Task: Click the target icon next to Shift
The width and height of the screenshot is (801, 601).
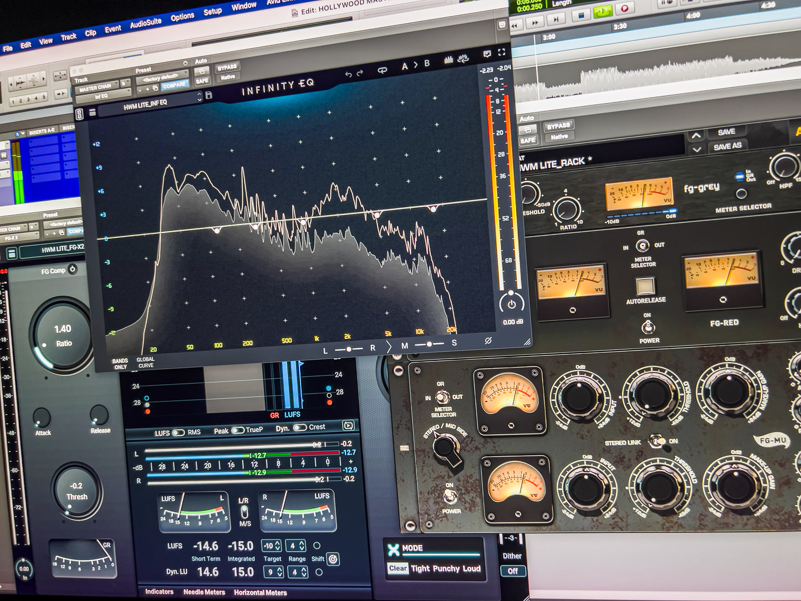Action: 333,559
